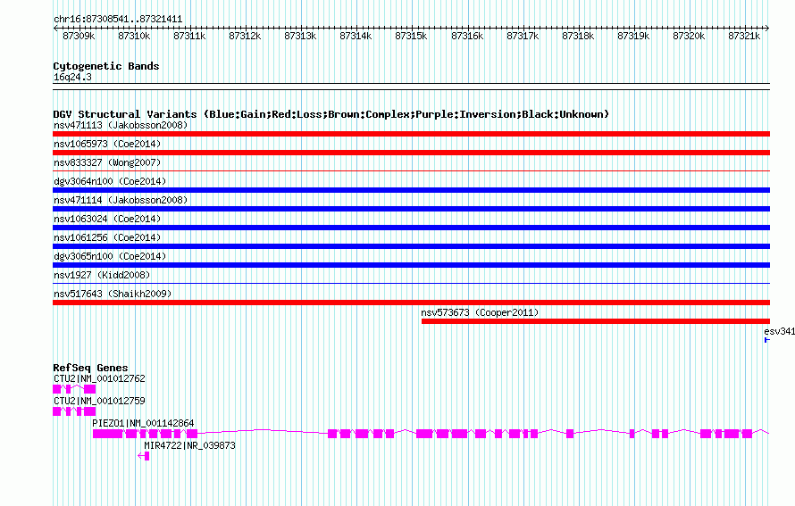Image resolution: width=795 pixels, height=506 pixels.
Task: Open variant nsv471113 (Jakobsson2008) label
Action: 121,125
